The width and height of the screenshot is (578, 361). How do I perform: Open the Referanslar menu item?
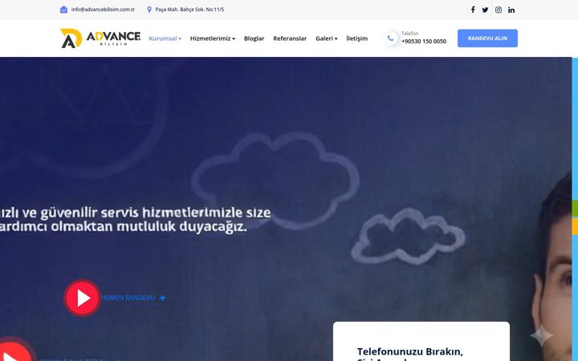point(290,39)
